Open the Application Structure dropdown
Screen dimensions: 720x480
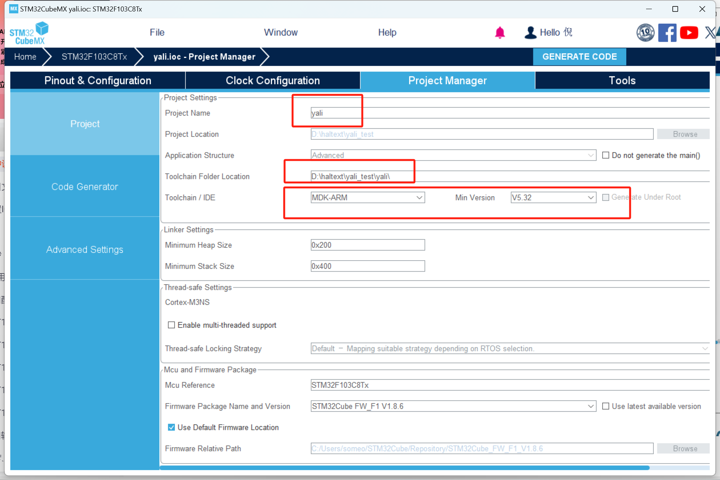(453, 155)
